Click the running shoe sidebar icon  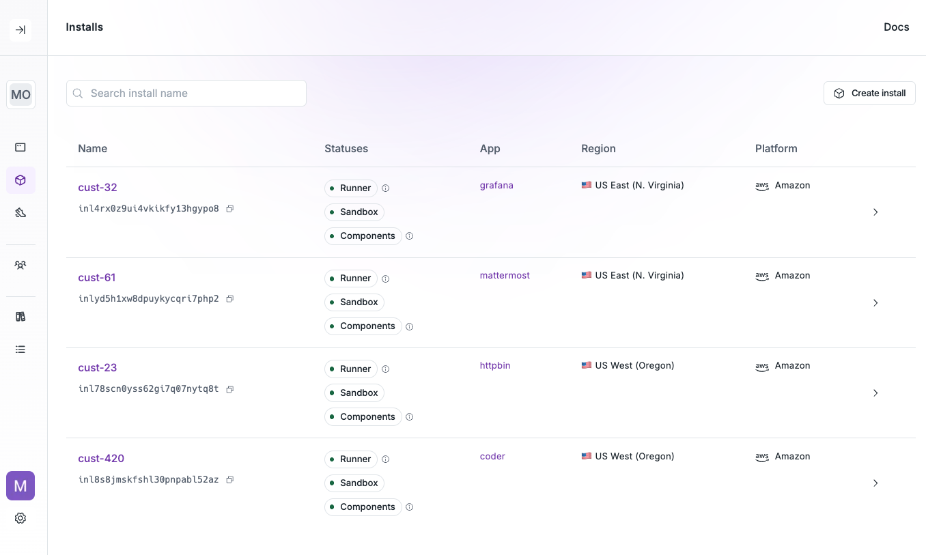point(20,212)
